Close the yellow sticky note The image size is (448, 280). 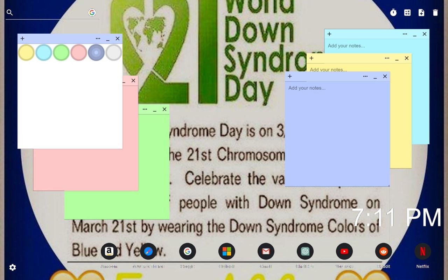coord(407,58)
